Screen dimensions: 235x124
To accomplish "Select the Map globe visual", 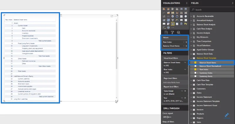I will coord(186,16).
